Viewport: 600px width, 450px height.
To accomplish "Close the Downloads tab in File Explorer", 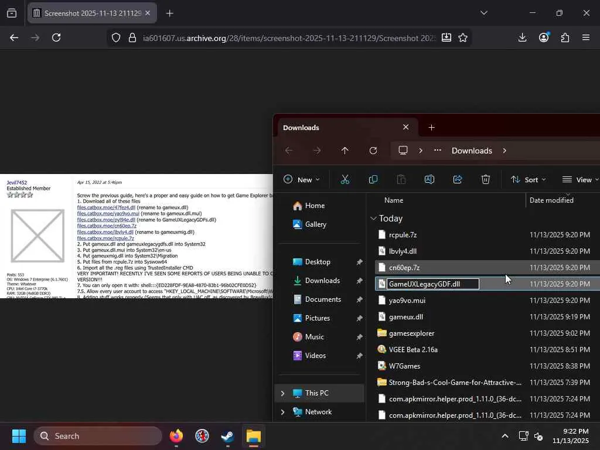I will (x=405, y=127).
